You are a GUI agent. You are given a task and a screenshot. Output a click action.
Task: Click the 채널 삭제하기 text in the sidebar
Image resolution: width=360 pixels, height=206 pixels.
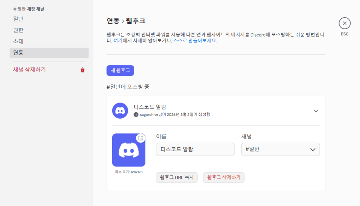(x=29, y=70)
